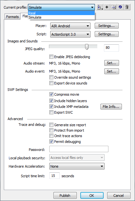The width and height of the screenshot is (135, 201).
Task: Click the Publish button
Action: point(65,195)
